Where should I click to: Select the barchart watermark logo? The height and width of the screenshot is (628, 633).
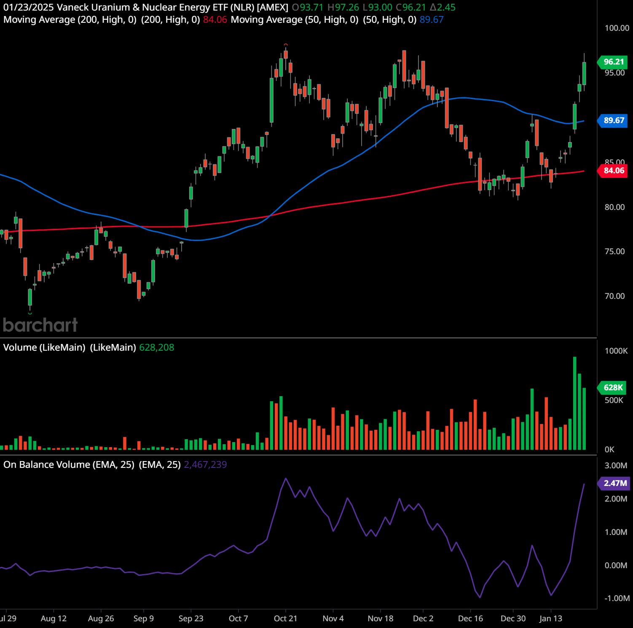(40, 325)
